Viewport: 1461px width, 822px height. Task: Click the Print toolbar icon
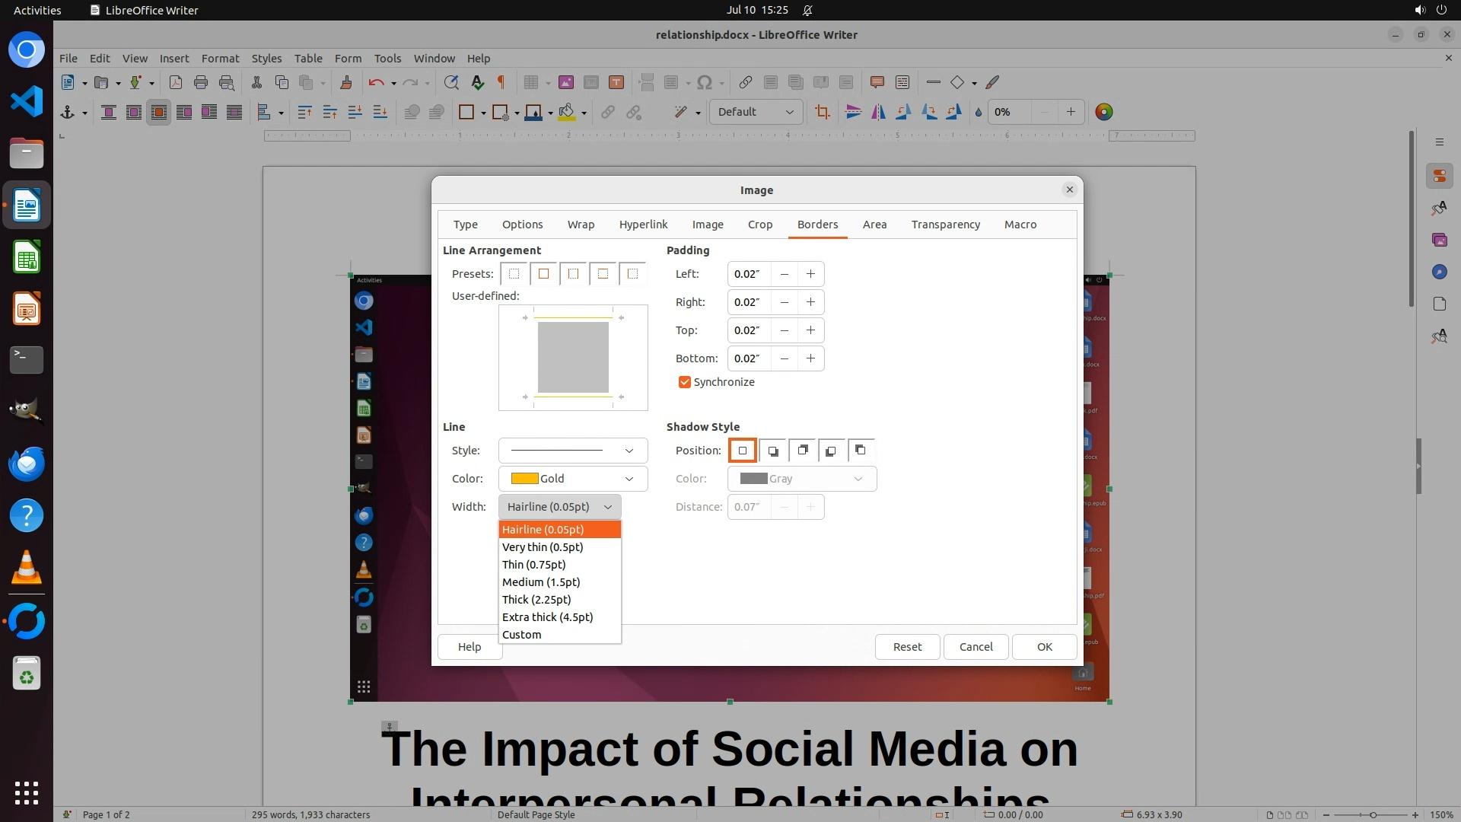click(201, 82)
